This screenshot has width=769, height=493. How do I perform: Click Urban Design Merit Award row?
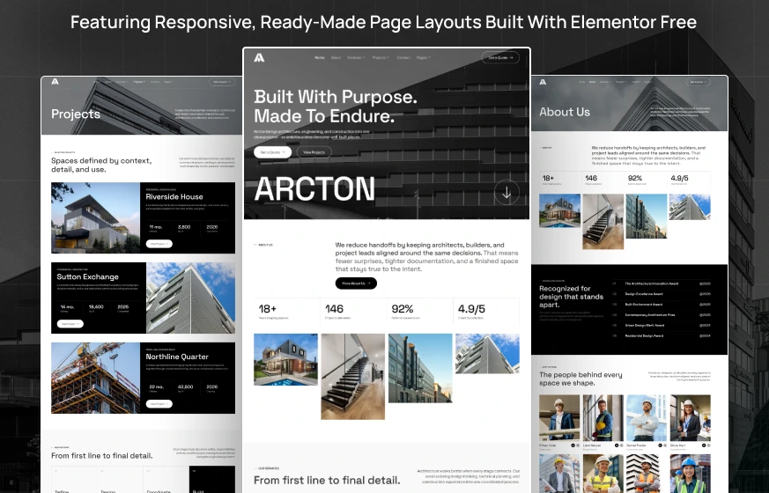click(x=662, y=326)
